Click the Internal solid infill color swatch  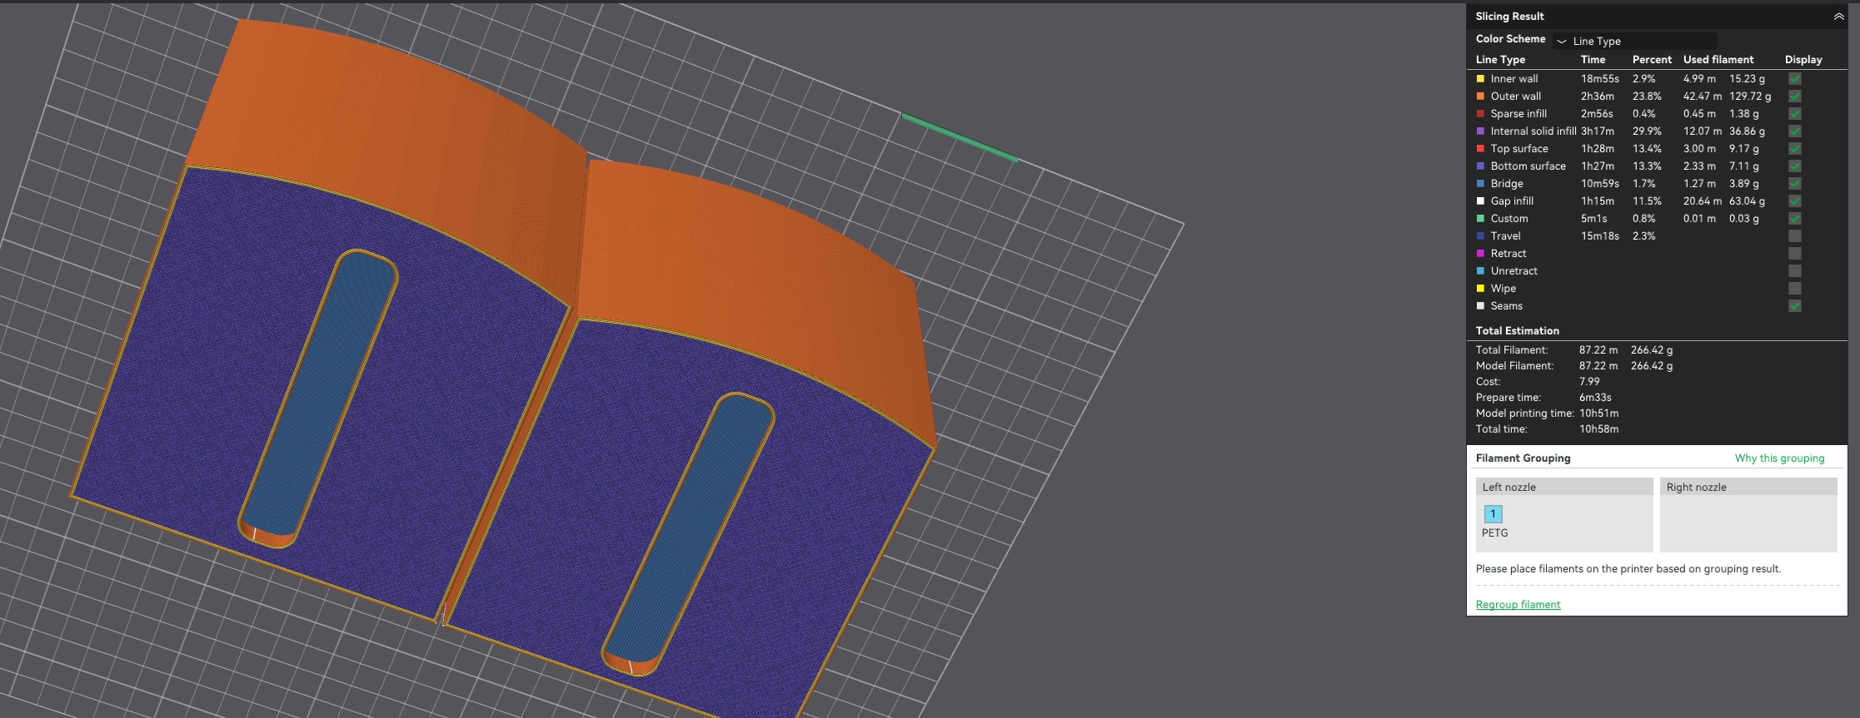click(1480, 131)
